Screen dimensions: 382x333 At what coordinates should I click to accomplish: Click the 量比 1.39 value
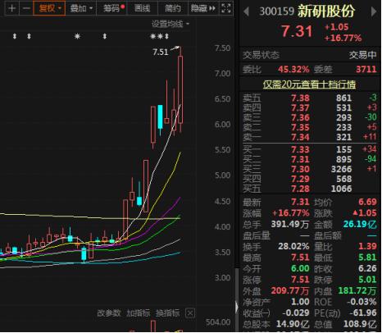(x=367, y=247)
